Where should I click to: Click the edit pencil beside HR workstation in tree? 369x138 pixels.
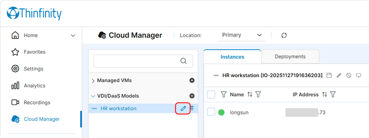click(183, 109)
